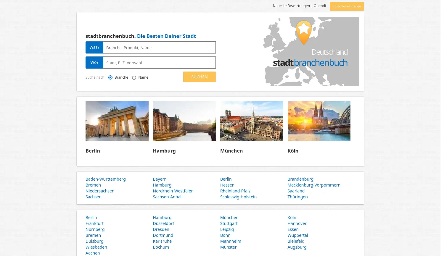Click the Kostenlos eintragen button

[347, 6]
